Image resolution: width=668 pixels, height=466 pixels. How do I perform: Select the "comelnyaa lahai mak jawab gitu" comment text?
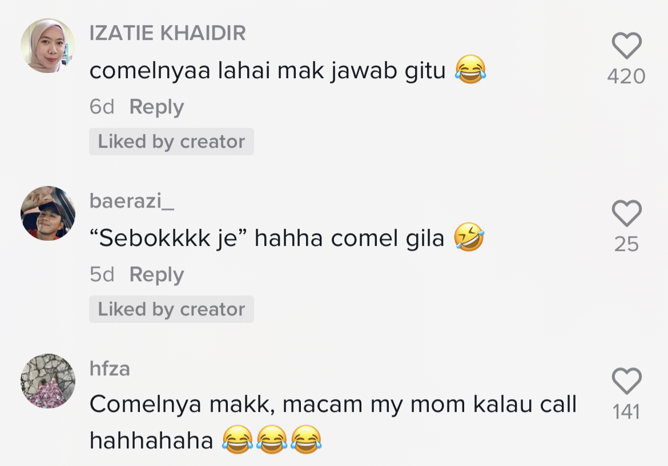[267, 71]
